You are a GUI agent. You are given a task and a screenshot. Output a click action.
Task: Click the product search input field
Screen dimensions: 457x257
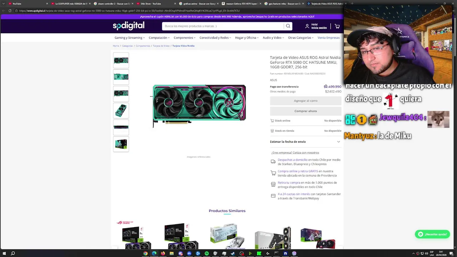point(223,26)
